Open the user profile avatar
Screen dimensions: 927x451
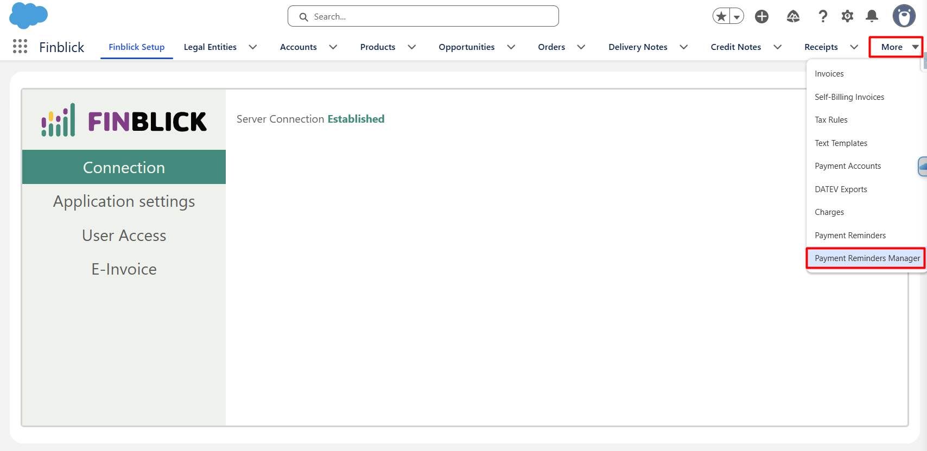point(904,16)
